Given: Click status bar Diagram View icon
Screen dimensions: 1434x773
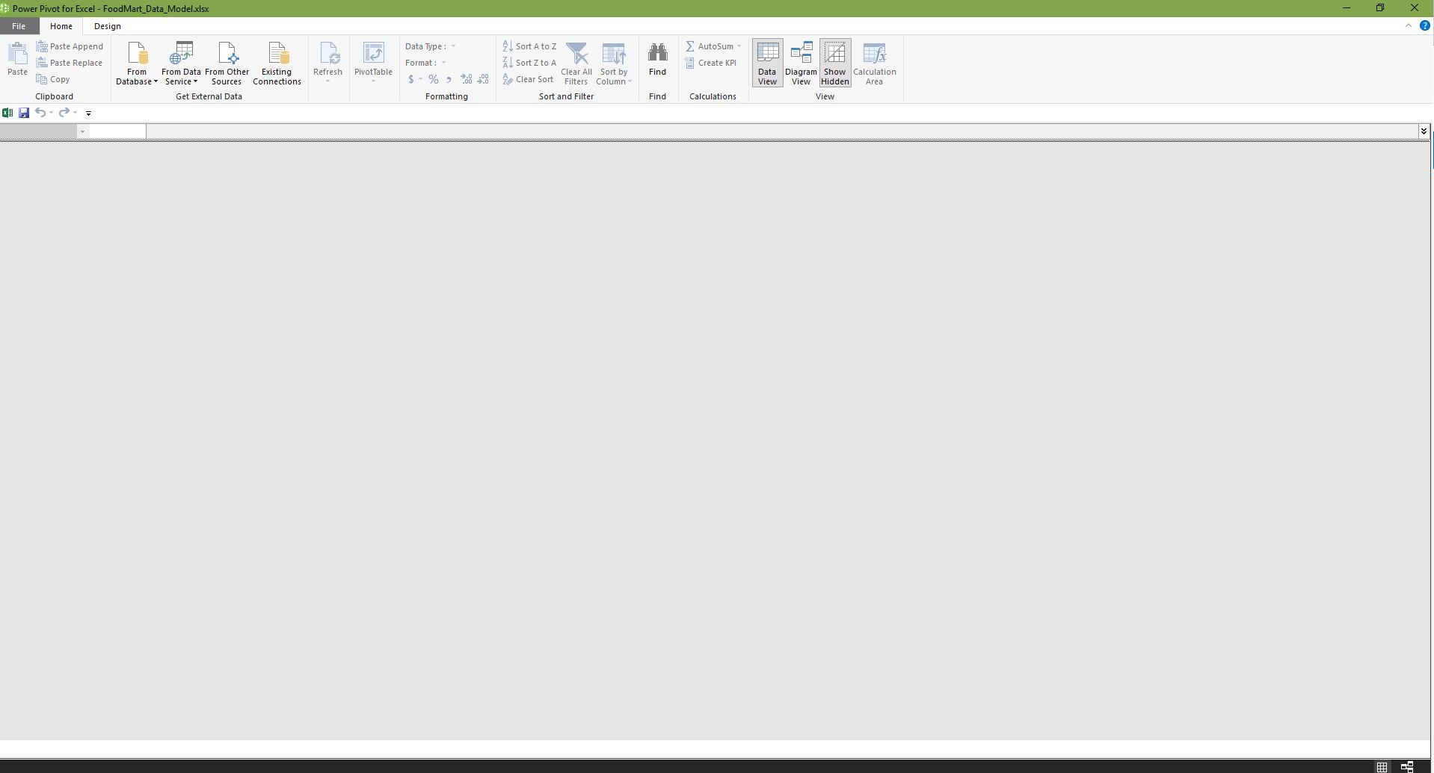Looking at the screenshot, I should tap(1406, 766).
